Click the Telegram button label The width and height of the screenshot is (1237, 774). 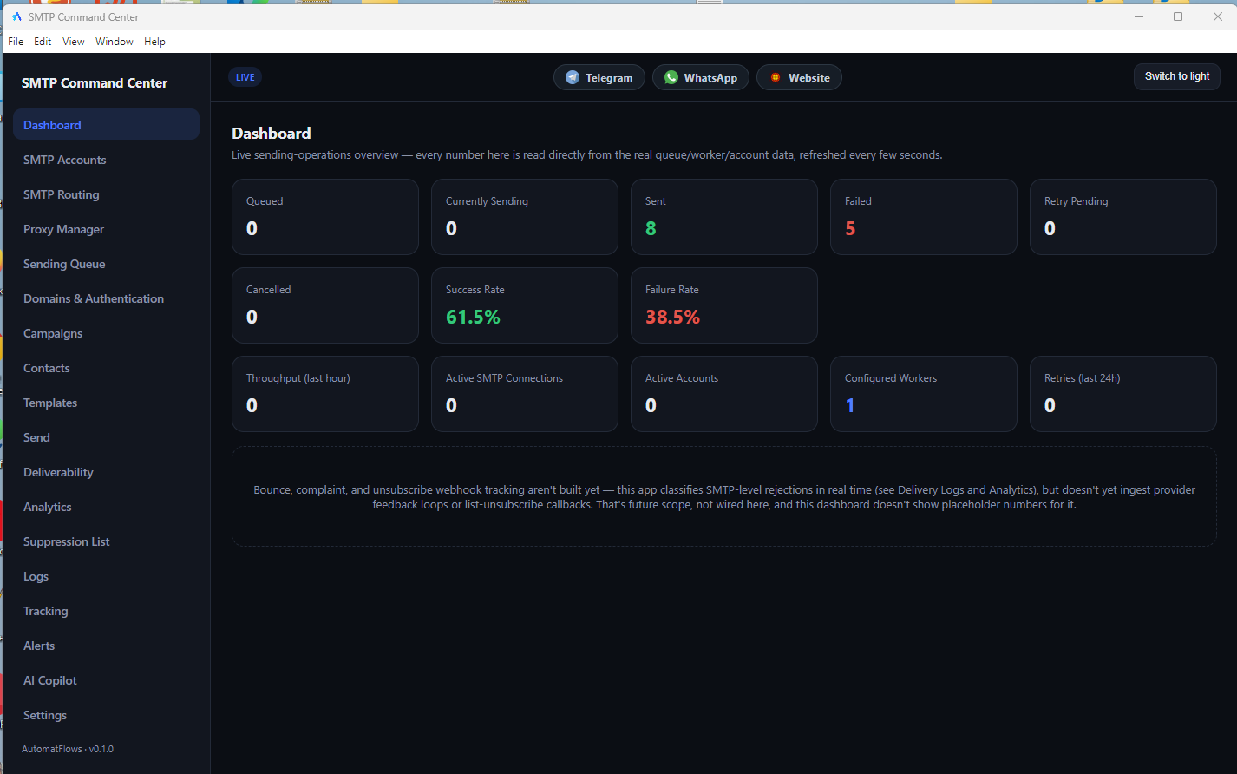609,77
